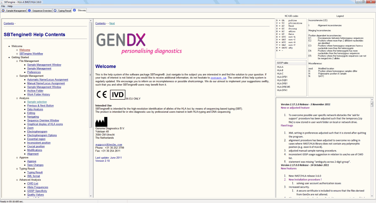Select HLA-DRB1 in the GSSP table
Screen dimensions: 376x203
(x=282, y=84)
